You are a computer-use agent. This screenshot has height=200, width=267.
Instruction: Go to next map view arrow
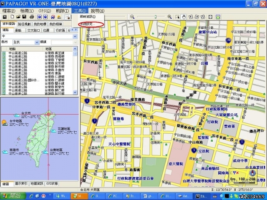tap(45, 17)
